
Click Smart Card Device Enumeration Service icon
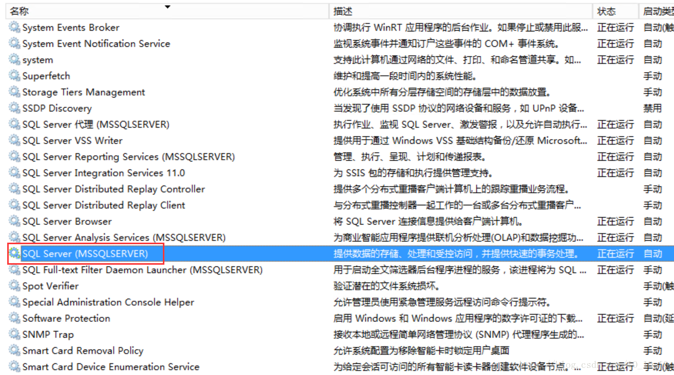pyautogui.click(x=14, y=367)
